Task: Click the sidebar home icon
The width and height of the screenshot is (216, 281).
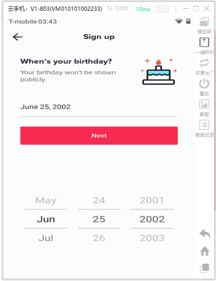Action: (x=205, y=251)
